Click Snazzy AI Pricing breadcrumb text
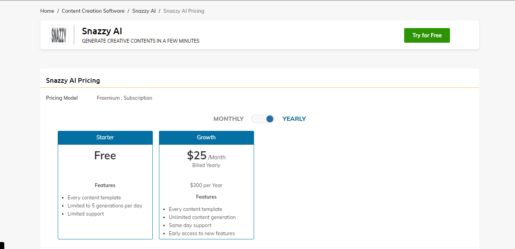This screenshot has height=249, width=515. click(184, 11)
